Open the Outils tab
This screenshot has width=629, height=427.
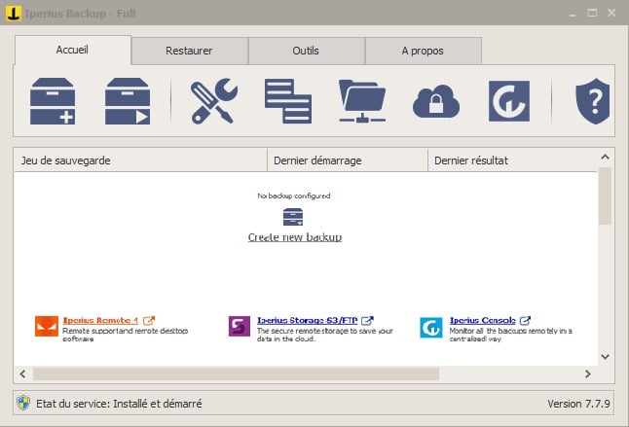tap(306, 51)
